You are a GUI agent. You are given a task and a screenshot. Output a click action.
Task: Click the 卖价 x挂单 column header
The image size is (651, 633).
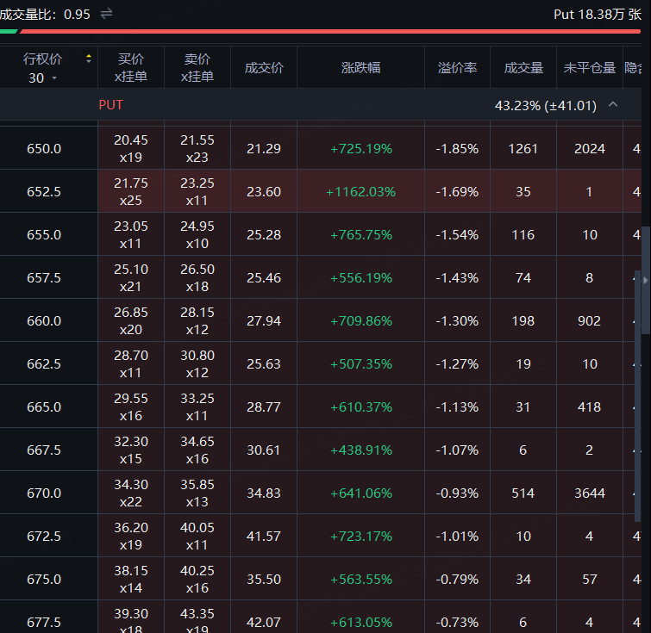click(x=197, y=68)
